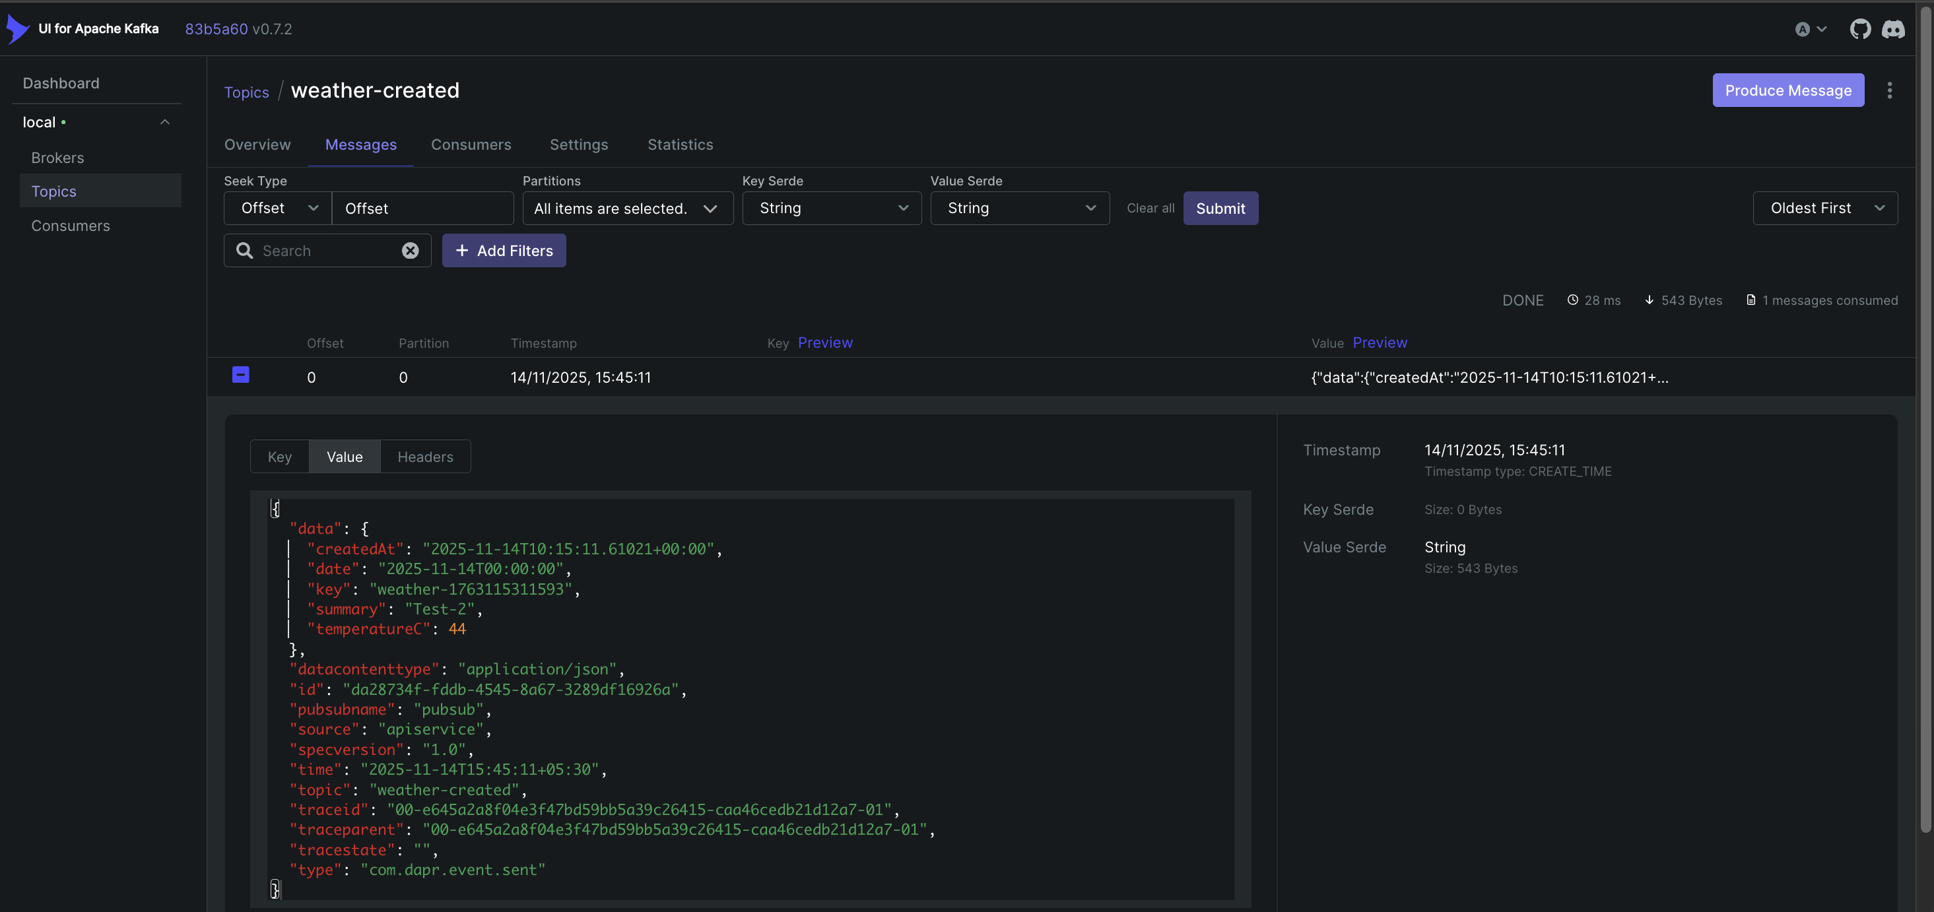
Task: Click the magnifier search icon
Action: coord(245,251)
